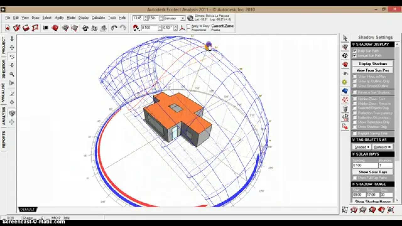
Task: Switch to the REPORTS tab
Action: [3, 140]
